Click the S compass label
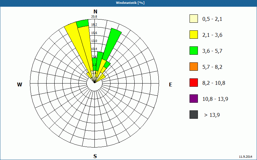Viewport: 257px width, 160px height. click(x=95, y=156)
